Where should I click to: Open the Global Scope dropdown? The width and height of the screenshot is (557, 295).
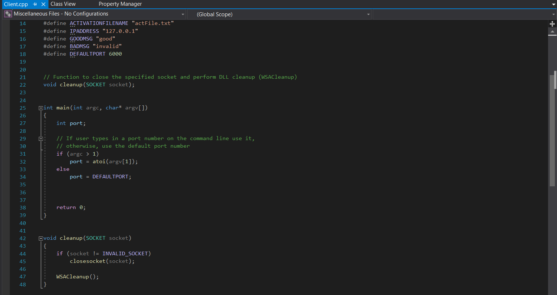367,14
